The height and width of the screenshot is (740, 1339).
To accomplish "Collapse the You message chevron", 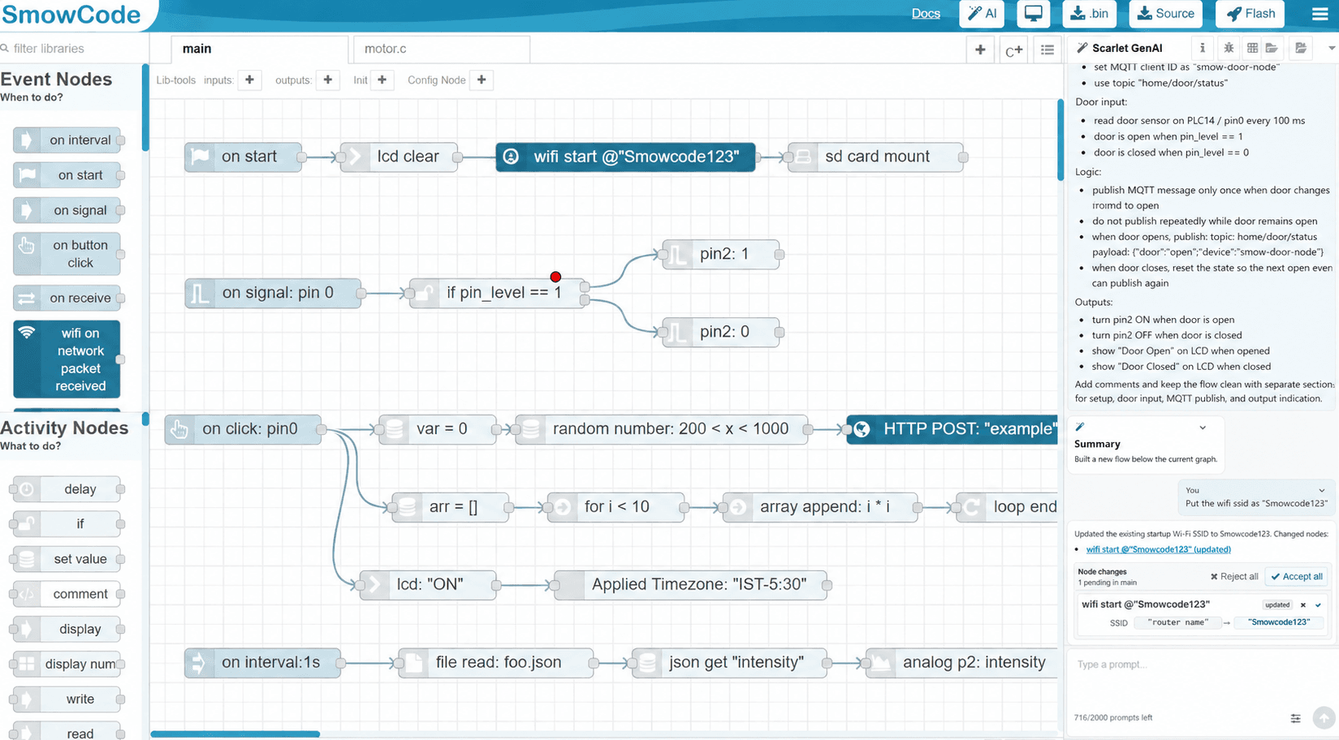I will click(x=1321, y=490).
